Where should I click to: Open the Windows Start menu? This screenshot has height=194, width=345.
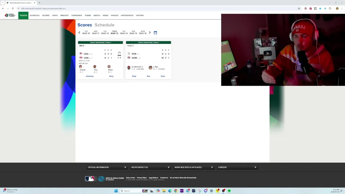pyautogui.click(x=116, y=191)
